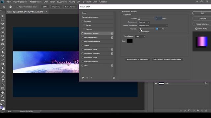Enable the Тиснение effect checkbox

82,21
